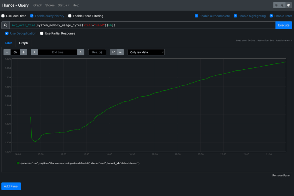This screenshot has width=294, height=196.
Task: Toggle the Use local time checkbox
Action: tap(3, 16)
